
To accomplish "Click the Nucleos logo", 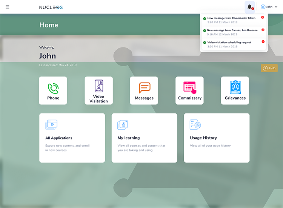I will [51, 8].
